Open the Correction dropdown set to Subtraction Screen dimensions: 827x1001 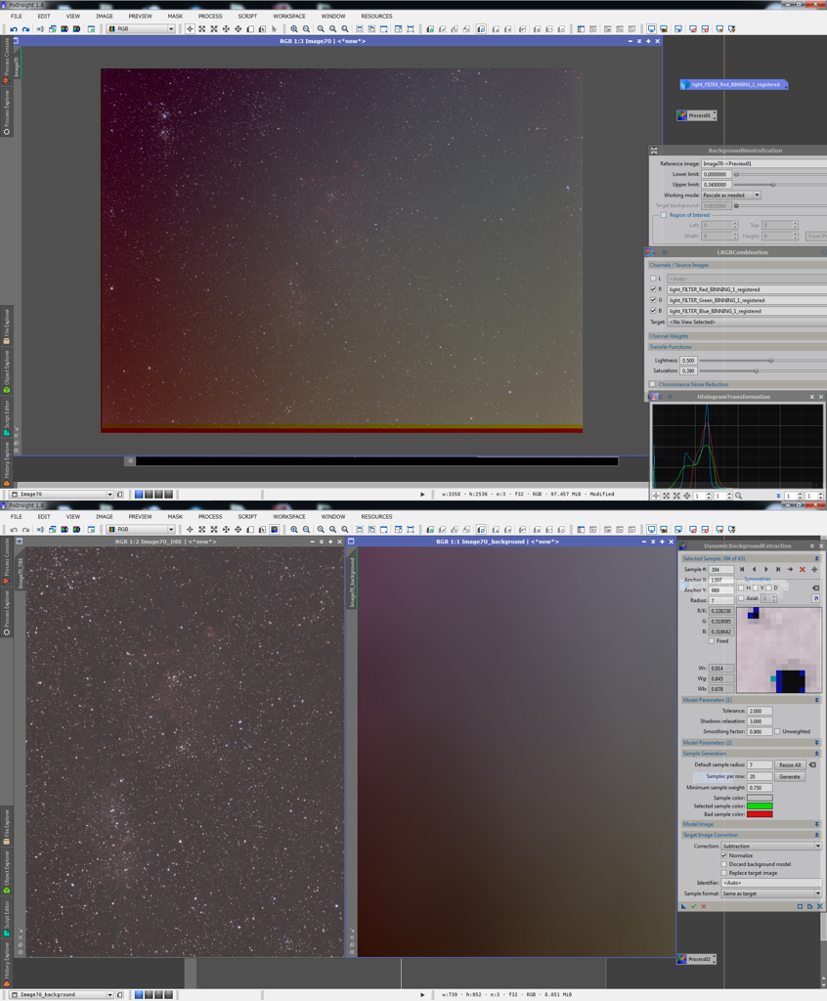click(771, 847)
